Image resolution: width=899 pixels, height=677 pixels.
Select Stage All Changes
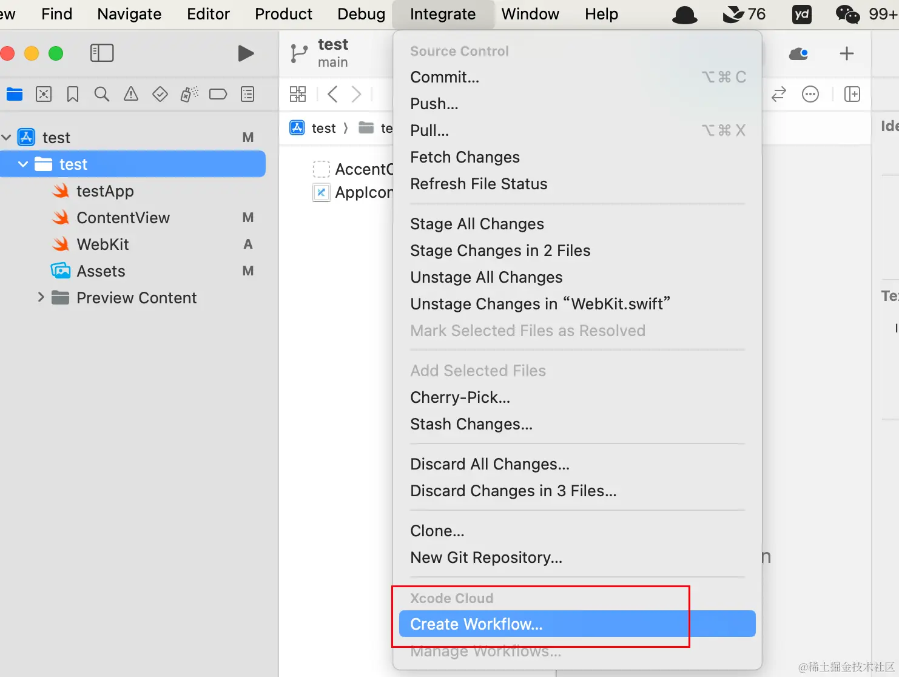tap(577, 224)
